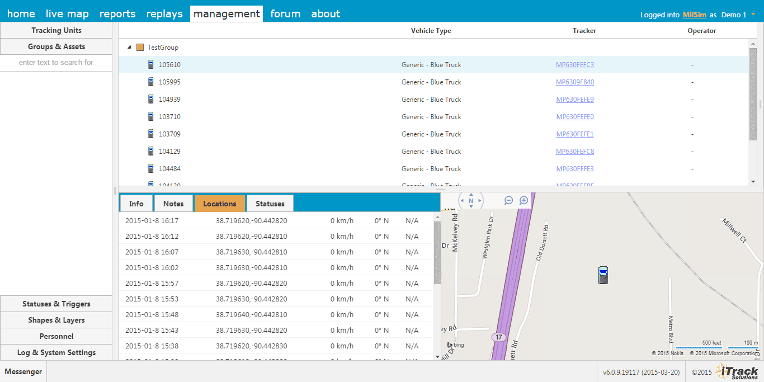This screenshot has width=764, height=382.
Task: Open the Groups & Assets section
Action: click(56, 46)
